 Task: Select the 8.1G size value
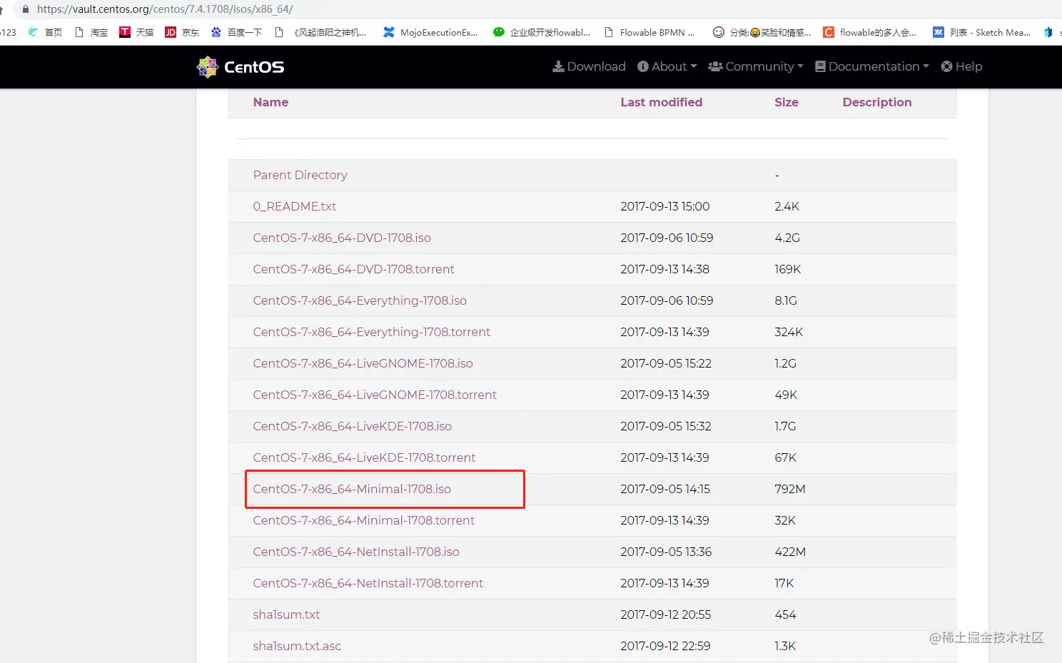pos(786,300)
